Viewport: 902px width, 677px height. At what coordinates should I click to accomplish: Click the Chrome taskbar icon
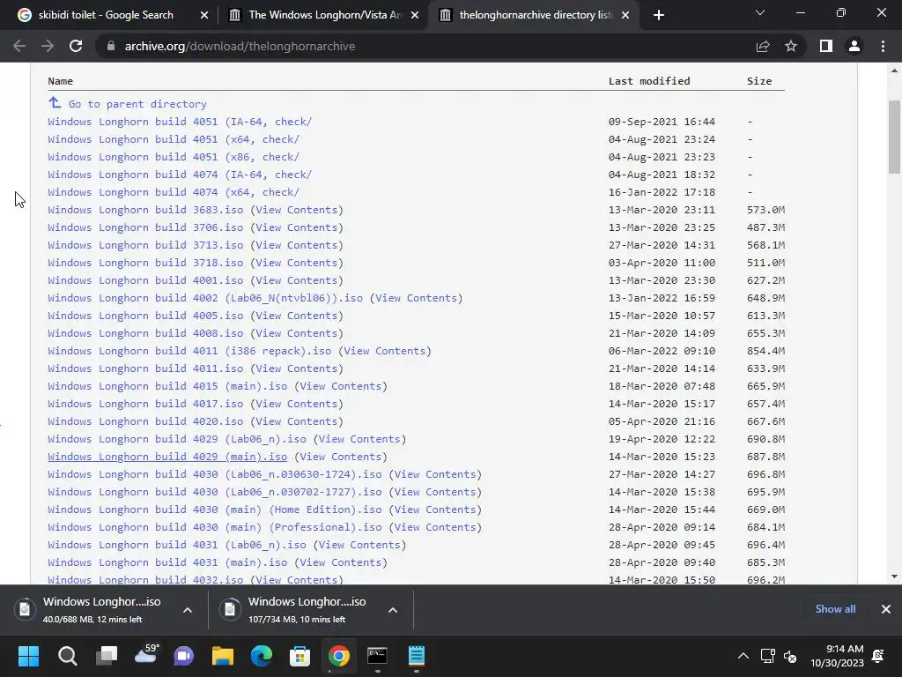339,656
